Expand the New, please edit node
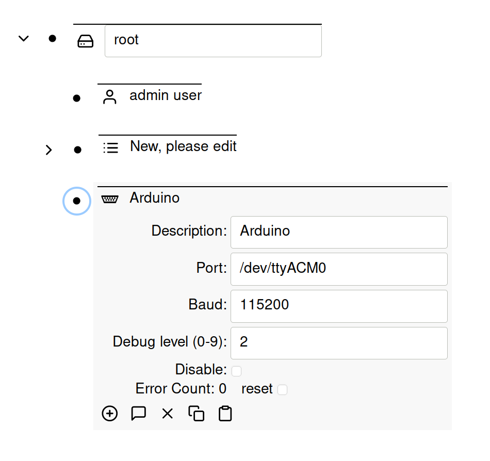 (x=48, y=150)
